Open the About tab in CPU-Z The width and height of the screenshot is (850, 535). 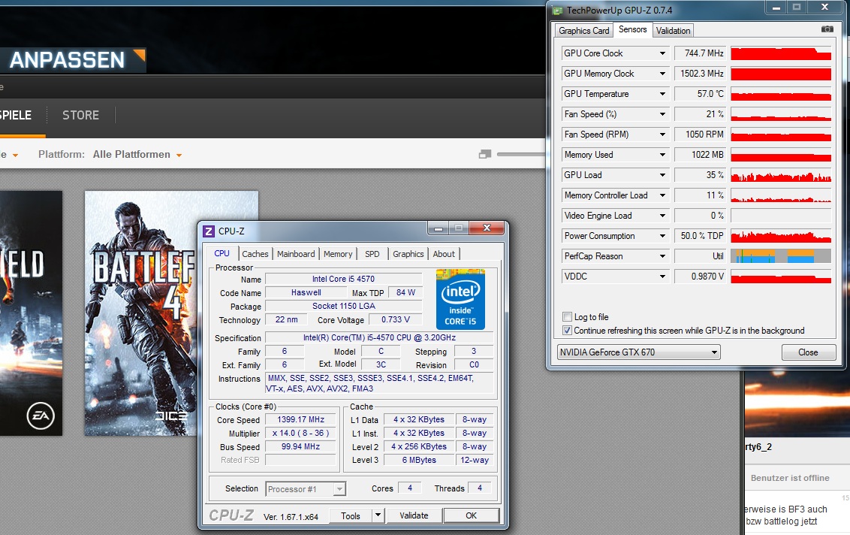point(444,254)
